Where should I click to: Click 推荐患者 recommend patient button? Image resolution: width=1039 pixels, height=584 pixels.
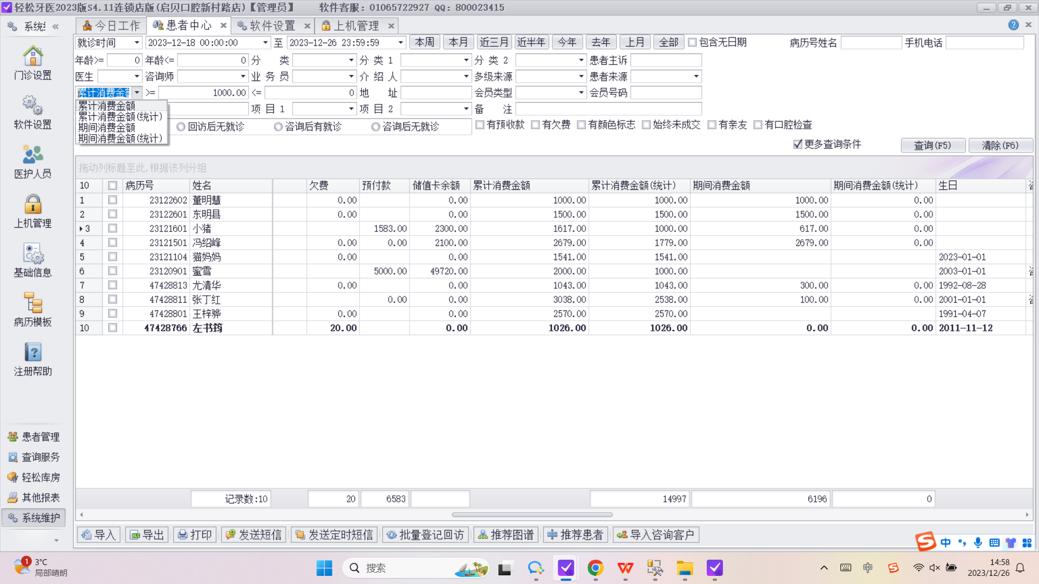click(x=576, y=535)
